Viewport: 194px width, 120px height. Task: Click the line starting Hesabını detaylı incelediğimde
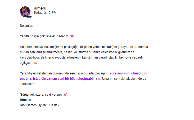coord(84,47)
